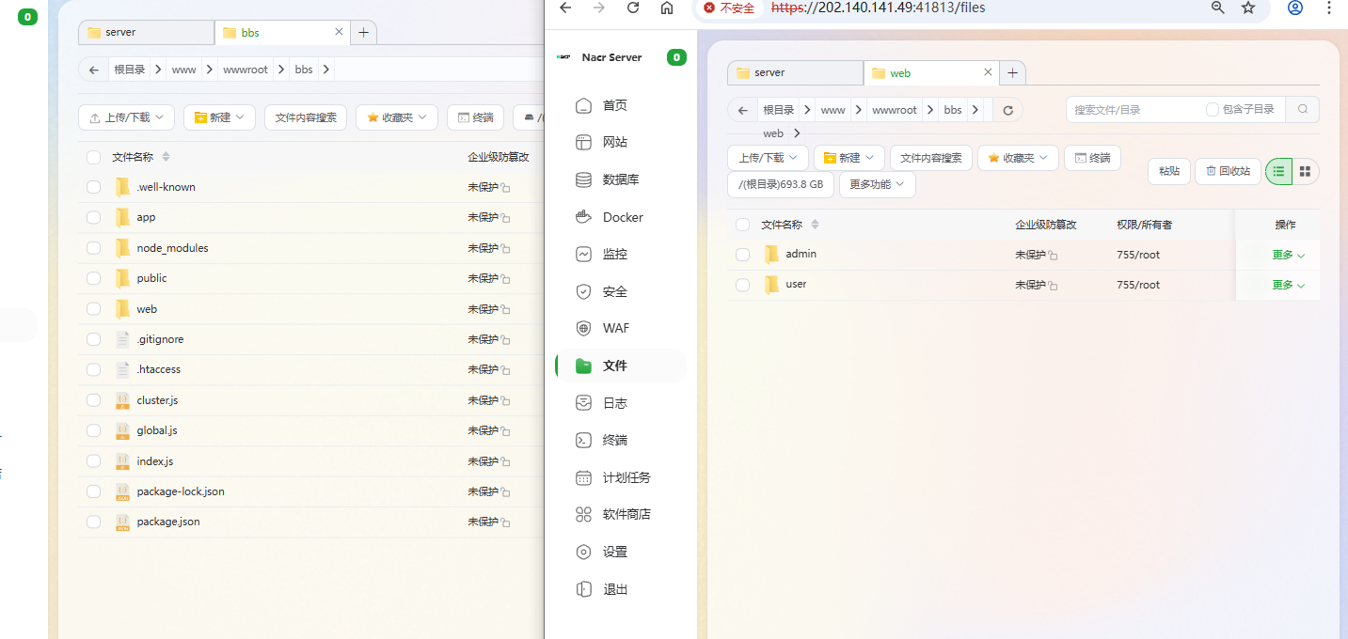Viewport: 1348px width, 639px height.
Task: Click the 监控 monitoring icon
Action: (x=583, y=254)
